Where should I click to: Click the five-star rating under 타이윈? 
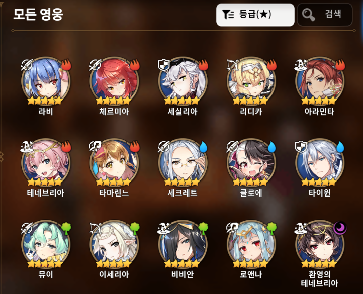click(319, 182)
